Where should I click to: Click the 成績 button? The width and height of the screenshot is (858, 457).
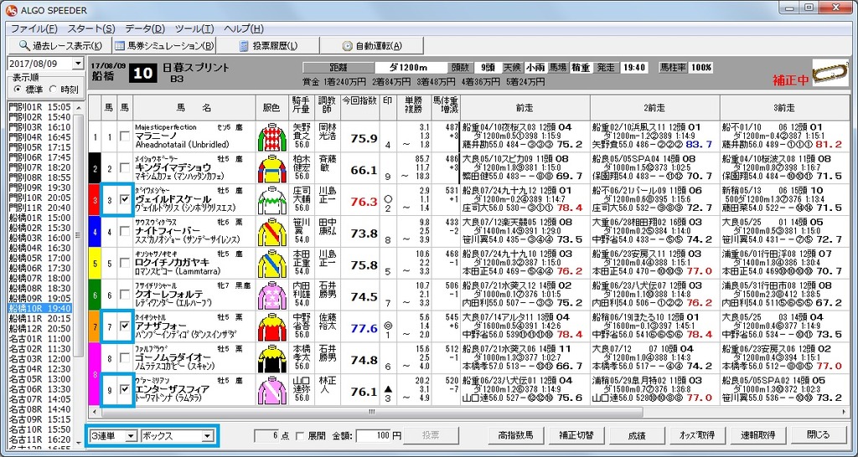click(637, 436)
